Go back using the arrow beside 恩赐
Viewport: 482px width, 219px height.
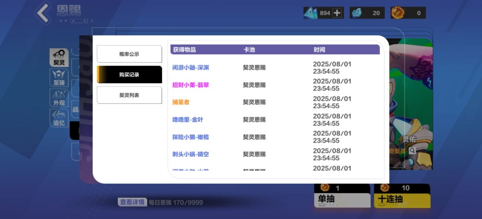[x=43, y=13]
